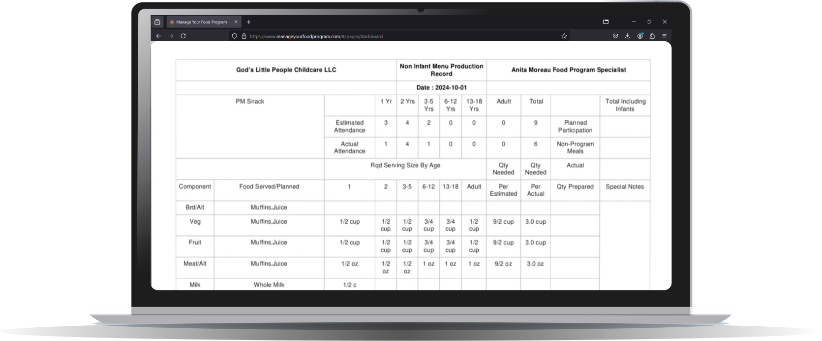Click the browser back arrow

tap(158, 36)
